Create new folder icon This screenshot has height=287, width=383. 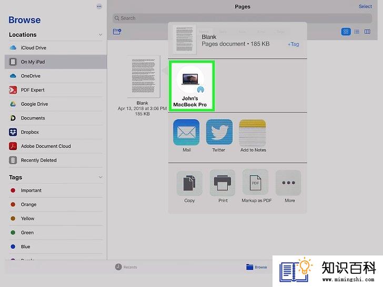(117, 32)
